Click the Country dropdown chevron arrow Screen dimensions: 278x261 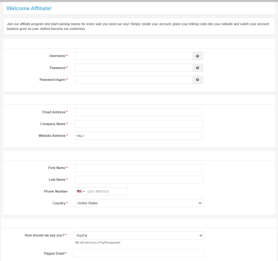200,203
